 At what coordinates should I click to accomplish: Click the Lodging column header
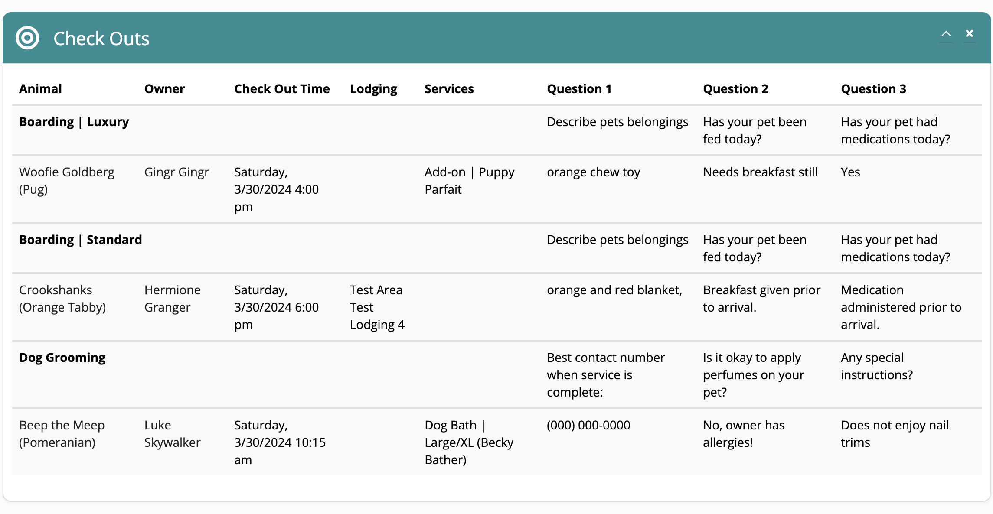(x=373, y=88)
